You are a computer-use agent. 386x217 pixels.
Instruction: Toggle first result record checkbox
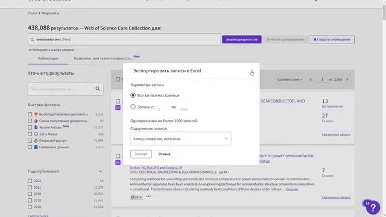click(118, 101)
